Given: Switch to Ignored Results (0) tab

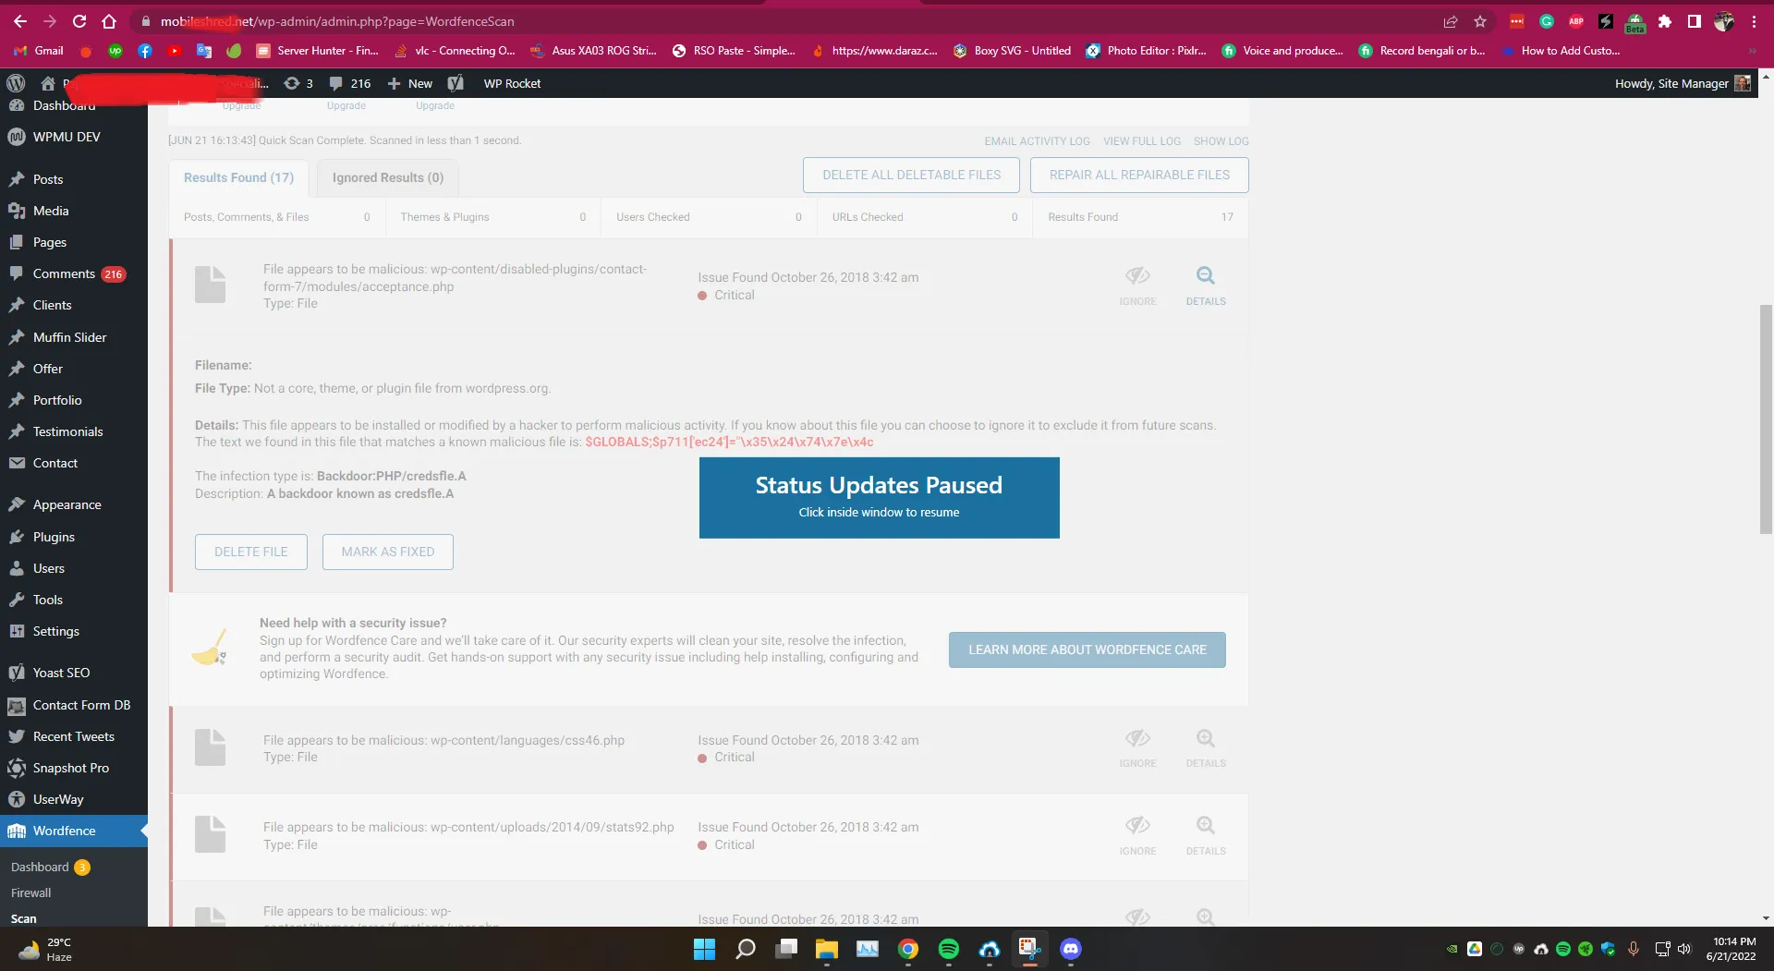Looking at the screenshot, I should pyautogui.click(x=388, y=177).
